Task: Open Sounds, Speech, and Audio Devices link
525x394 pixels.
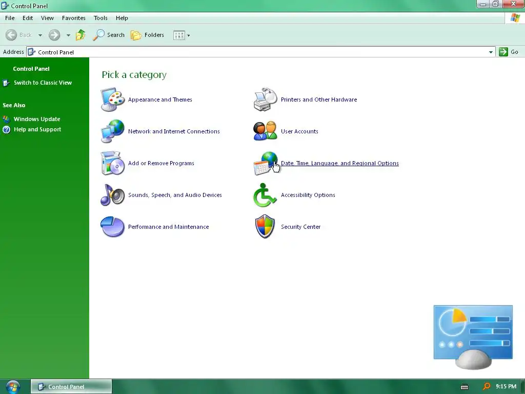Action: [x=175, y=195]
